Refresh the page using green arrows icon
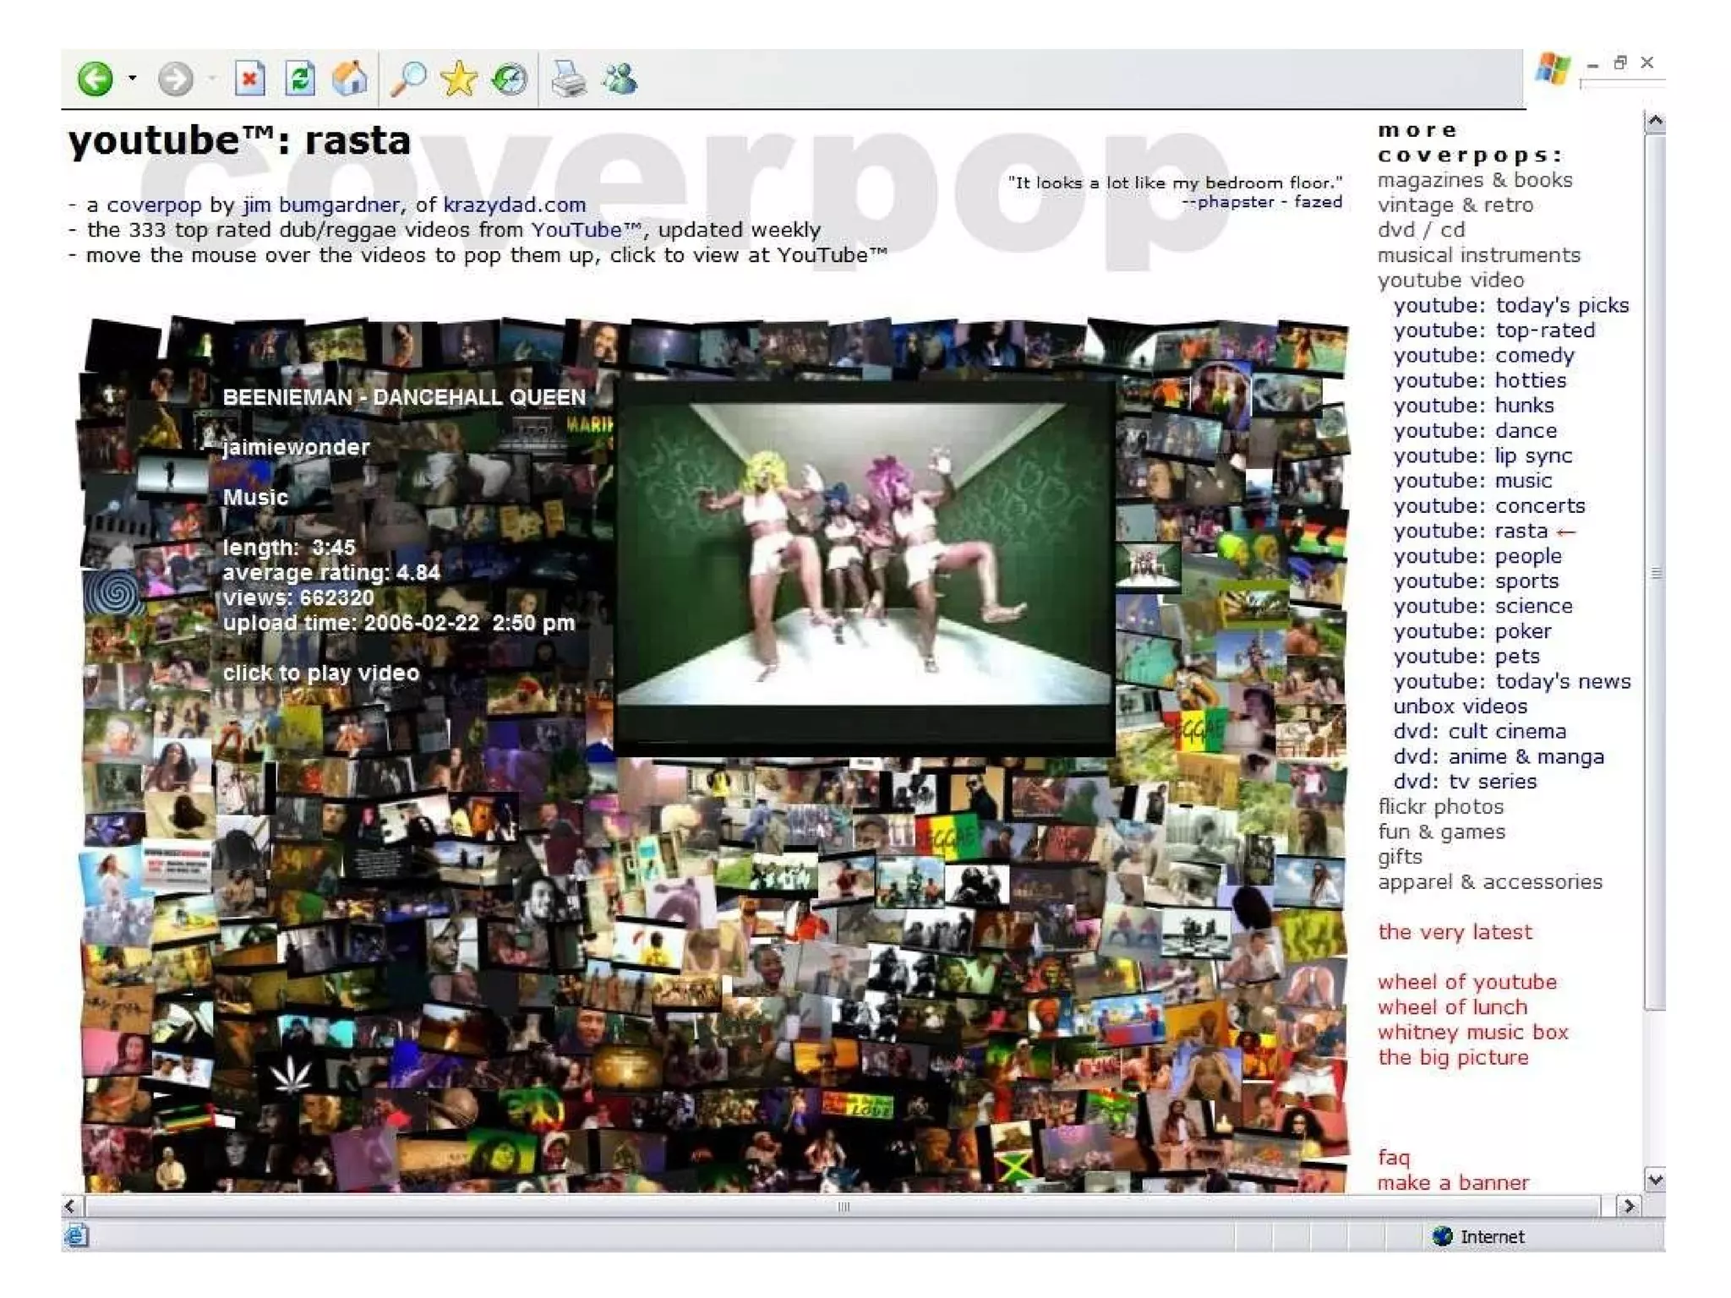The height and width of the screenshot is (1298, 1731). click(299, 79)
